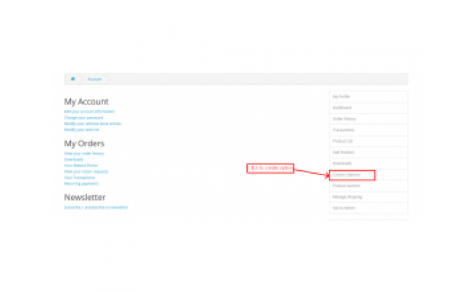This screenshot has height=292, width=475.
Task: Open Ask to Admin in the sidebar menu
Action: pos(368,208)
